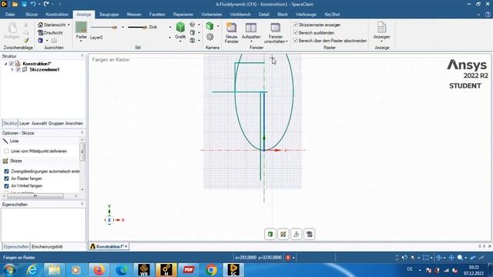Viewport: 493px width, 277px height.
Task: Open camera settings gear icon
Action: [x=210, y=37]
